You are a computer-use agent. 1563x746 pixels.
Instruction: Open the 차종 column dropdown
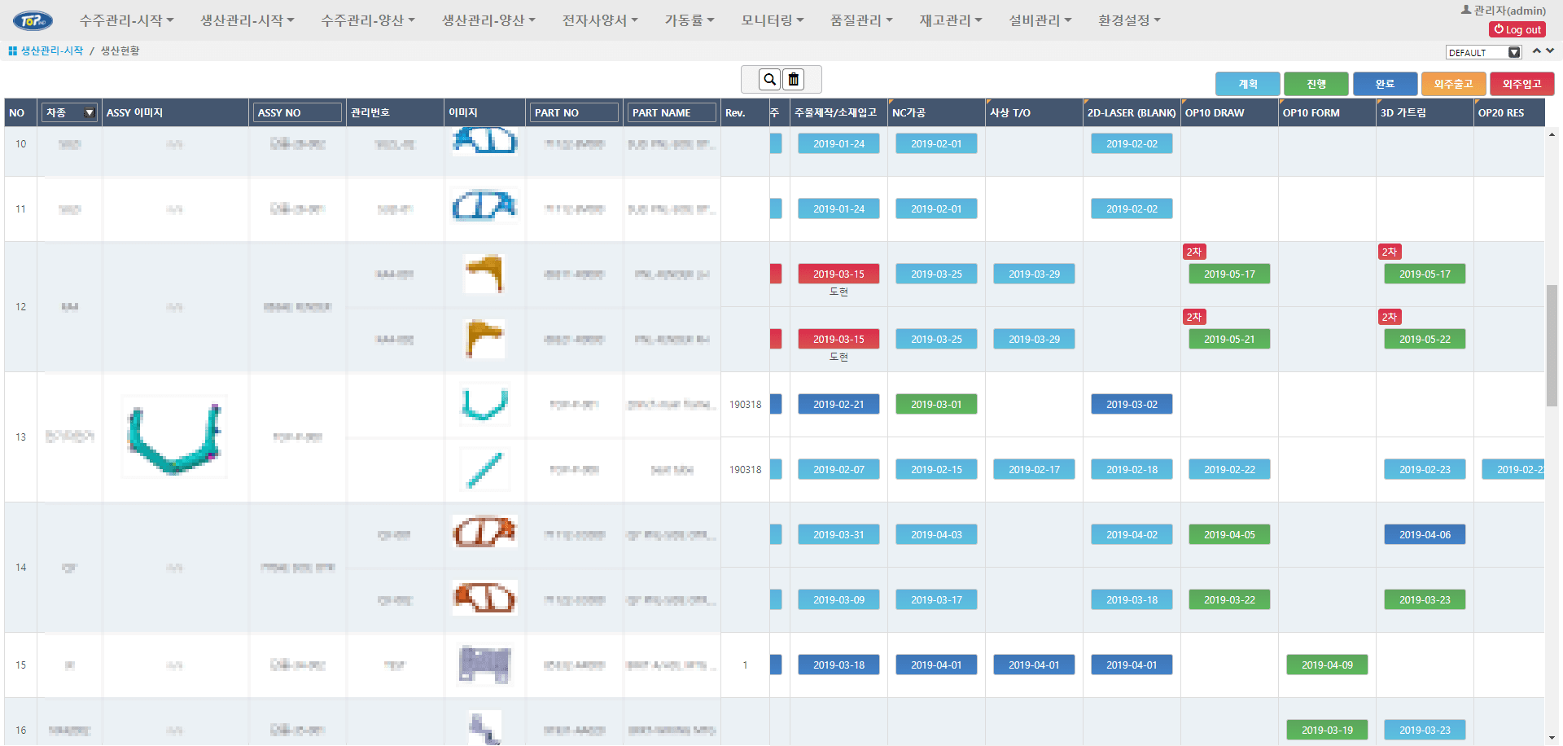tap(90, 112)
